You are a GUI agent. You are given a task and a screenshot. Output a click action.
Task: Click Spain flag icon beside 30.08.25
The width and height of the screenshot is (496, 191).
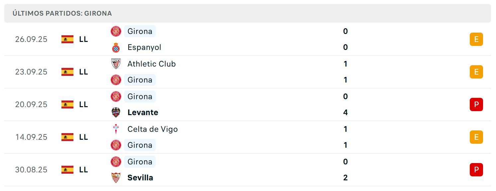(x=67, y=170)
